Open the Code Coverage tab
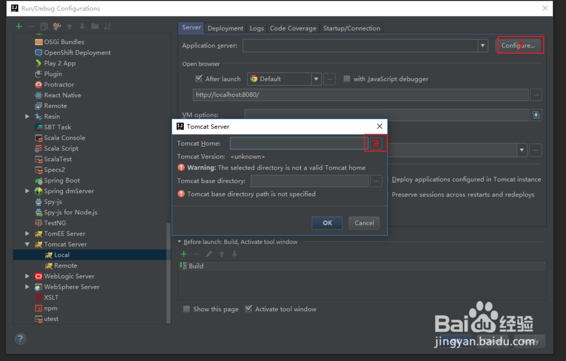 pyautogui.click(x=293, y=28)
